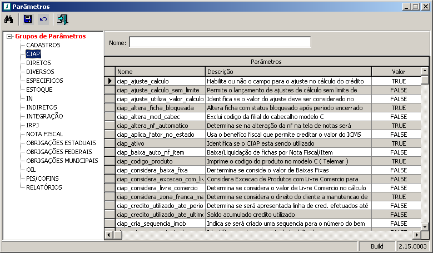The image size is (433, 253).
Task: Sort by the Nome column header
Action: coord(160,72)
